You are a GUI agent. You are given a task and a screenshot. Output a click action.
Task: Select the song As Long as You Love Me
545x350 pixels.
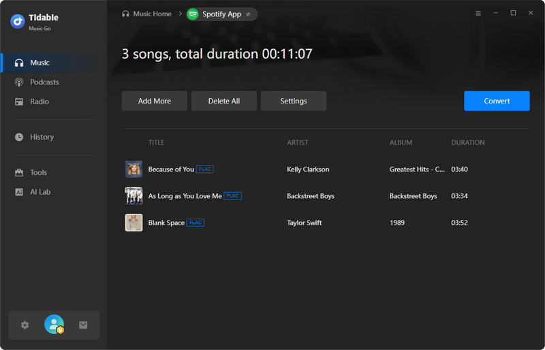[185, 196]
